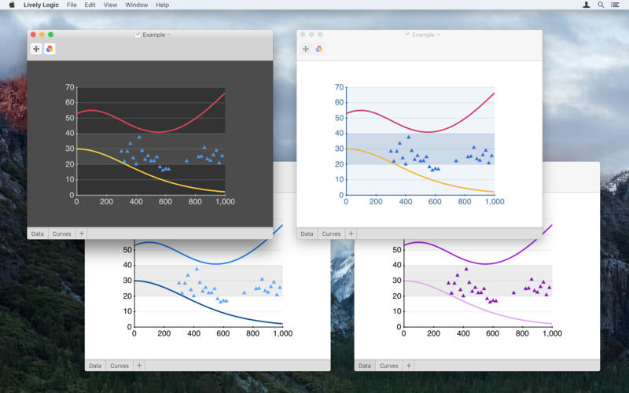Add a new sheet in the dark window
The width and height of the screenshot is (629, 393).
click(81, 233)
